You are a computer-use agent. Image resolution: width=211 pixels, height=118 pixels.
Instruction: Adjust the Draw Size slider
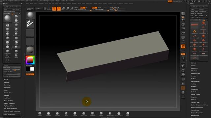[x=117, y=10]
